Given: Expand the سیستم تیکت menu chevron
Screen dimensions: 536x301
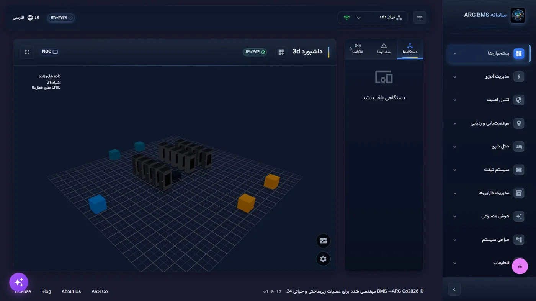Looking at the screenshot, I should point(455,170).
